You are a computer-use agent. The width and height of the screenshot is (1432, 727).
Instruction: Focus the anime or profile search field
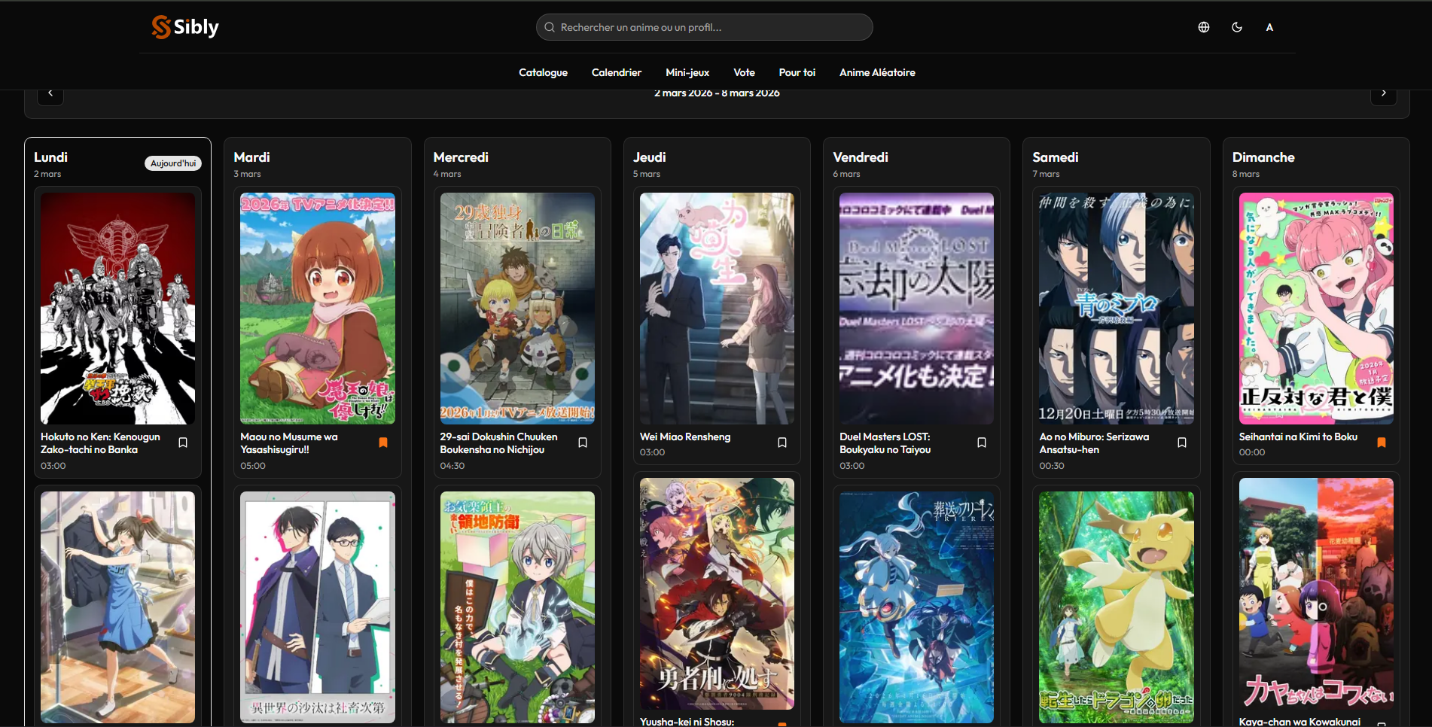point(704,27)
